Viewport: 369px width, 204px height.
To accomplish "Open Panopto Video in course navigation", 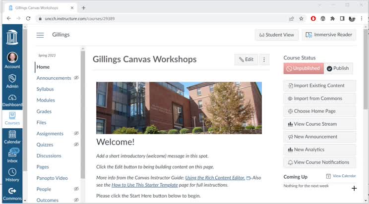I will click(x=52, y=178).
